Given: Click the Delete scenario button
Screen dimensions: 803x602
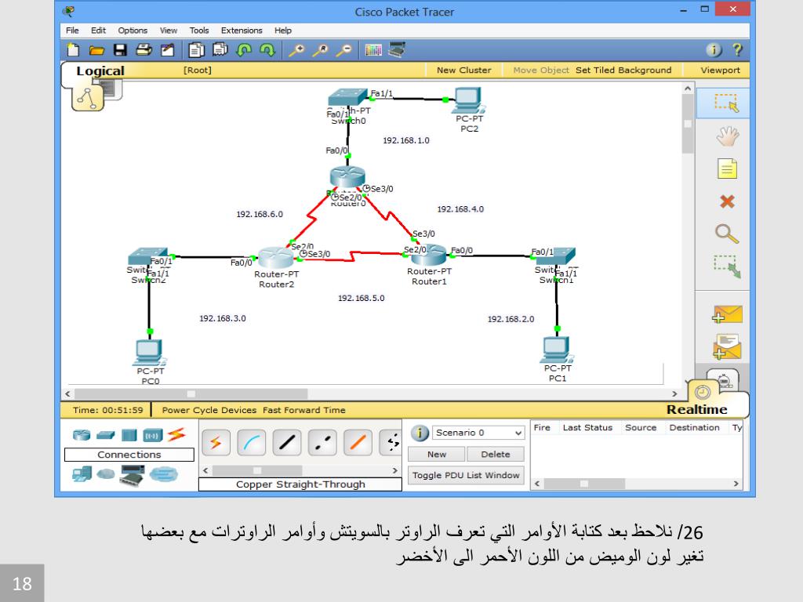Looking at the screenshot, I should pos(496,454).
